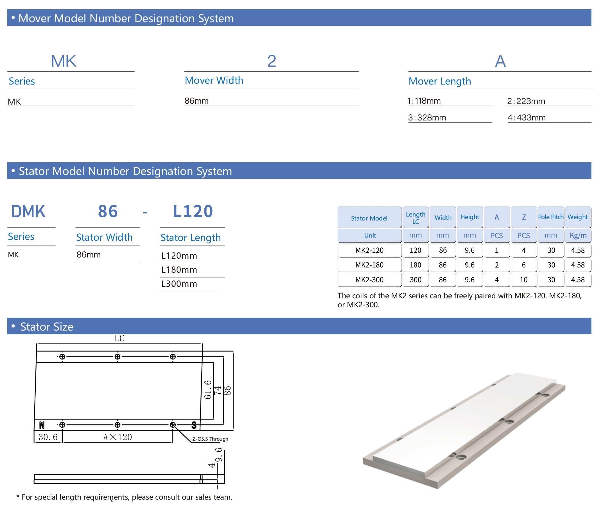Click the LC dimension label on the drawing
This screenshot has width=603, height=510.
click(x=119, y=338)
